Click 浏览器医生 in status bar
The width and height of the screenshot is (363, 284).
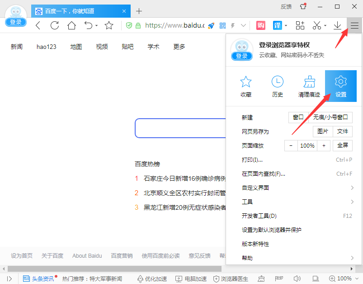click(x=231, y=279)
